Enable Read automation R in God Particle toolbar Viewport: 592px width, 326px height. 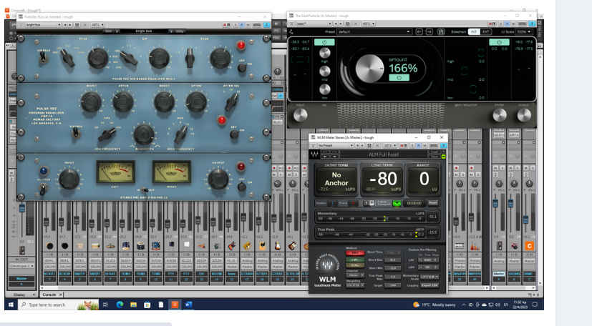click(x=507, y=24)
